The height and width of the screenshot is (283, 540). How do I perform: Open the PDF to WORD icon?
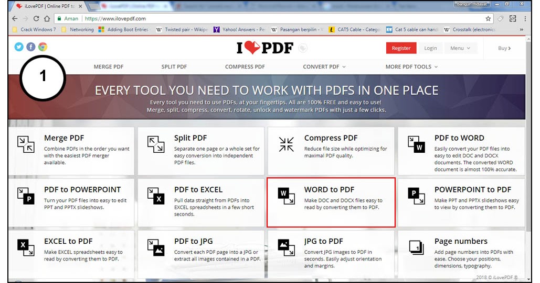[x=416, y=144]
